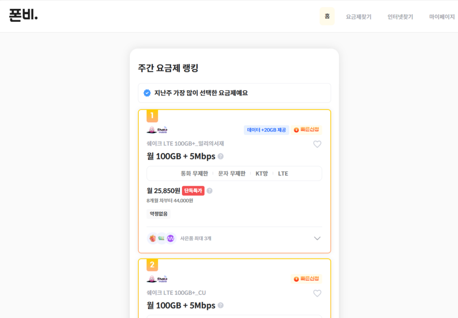Click the 빠른신청 clock icon on rank 1 card
The width and height of the screenshot is (458, 318).
pyautogui.click(x=296, y=130)
